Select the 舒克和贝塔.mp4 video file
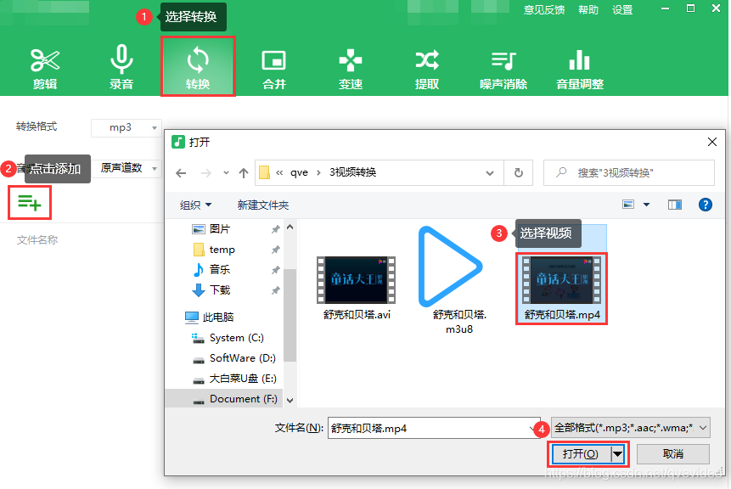 pos(562,289)
